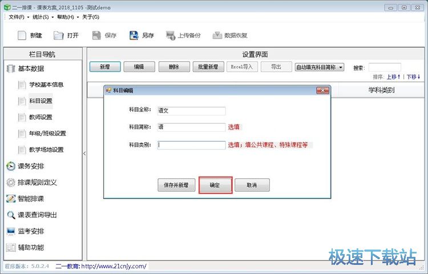The width and height of the screenshot is (428, 274).
Task: Cancel the dialog with 取消
Action: pos(252,185)
